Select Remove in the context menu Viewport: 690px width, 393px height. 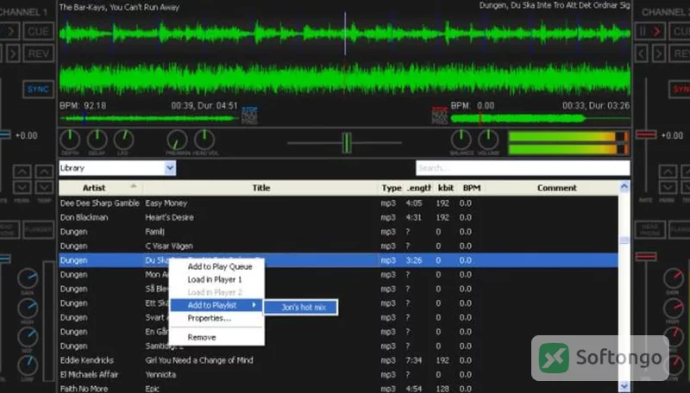202,337
